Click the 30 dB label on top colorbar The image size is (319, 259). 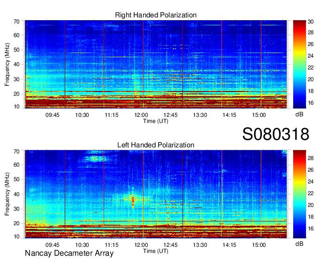(x=311, y=22)
